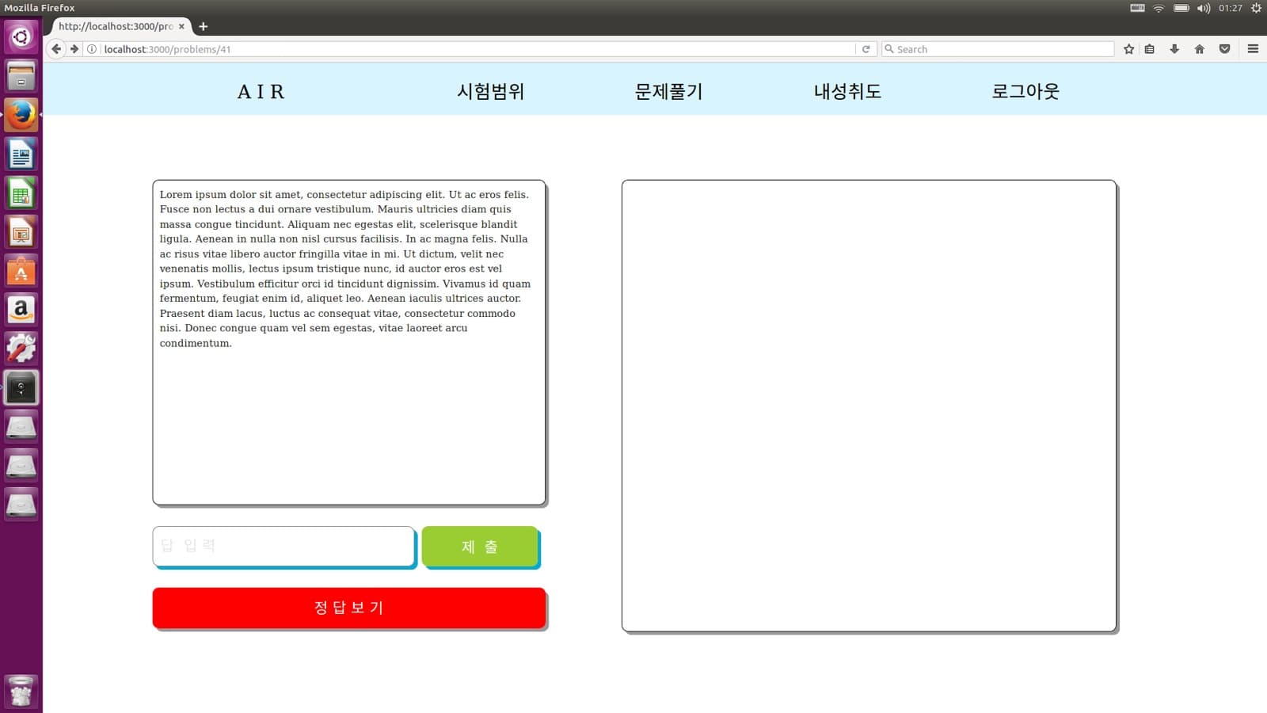1267x713 pixels.
Task: Open the 문제풀기 navigation menu item
Action: click(x=669, y=92)
